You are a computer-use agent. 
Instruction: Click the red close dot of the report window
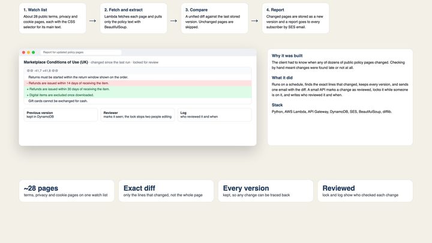(x=23, y=52)
